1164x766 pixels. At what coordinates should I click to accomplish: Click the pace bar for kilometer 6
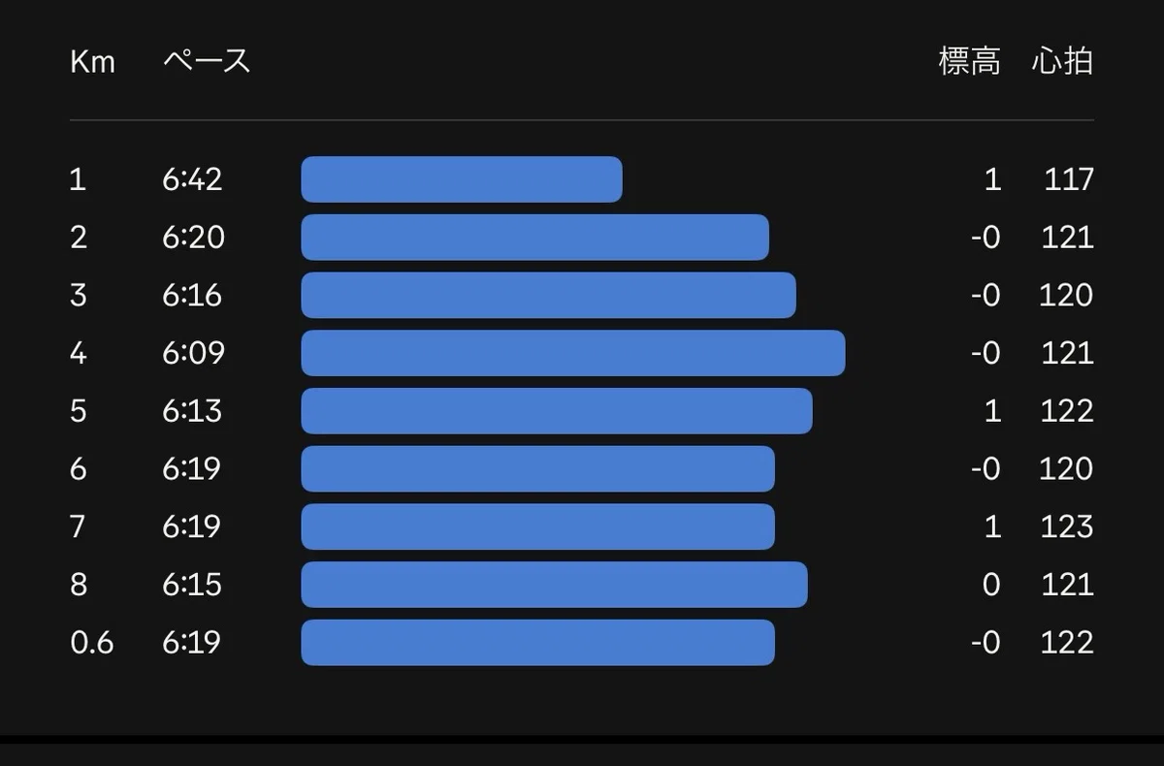537,468
